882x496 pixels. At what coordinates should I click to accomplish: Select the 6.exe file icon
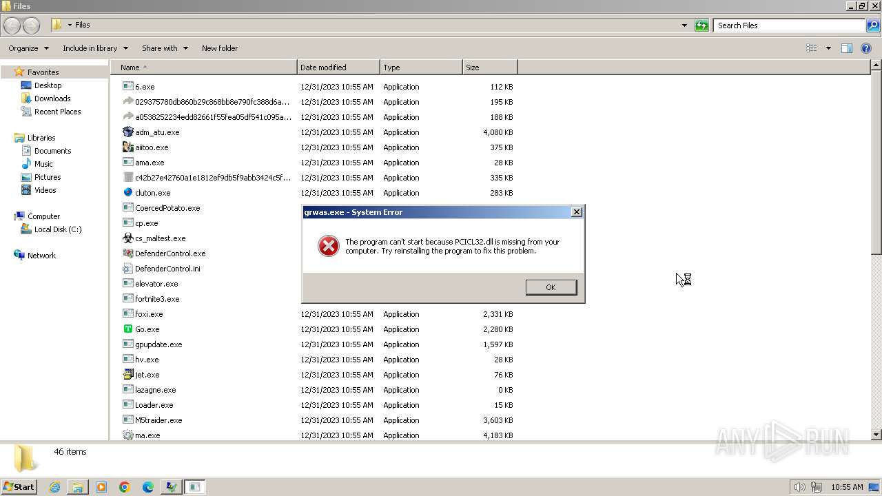point(127,87)
